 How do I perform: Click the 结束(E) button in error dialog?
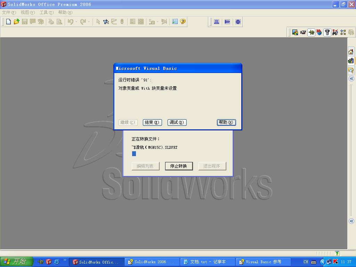pyautogui.click(x=152, y=122)
